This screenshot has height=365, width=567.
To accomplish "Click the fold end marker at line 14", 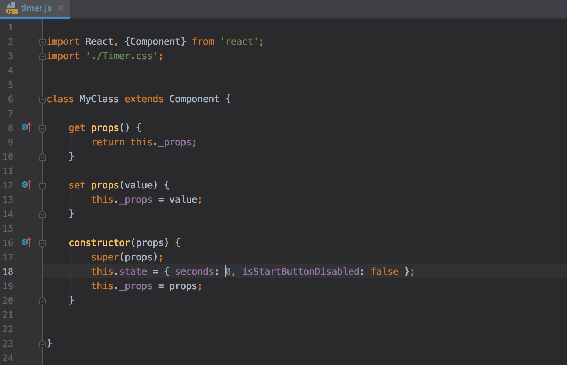I will point(42,214).
